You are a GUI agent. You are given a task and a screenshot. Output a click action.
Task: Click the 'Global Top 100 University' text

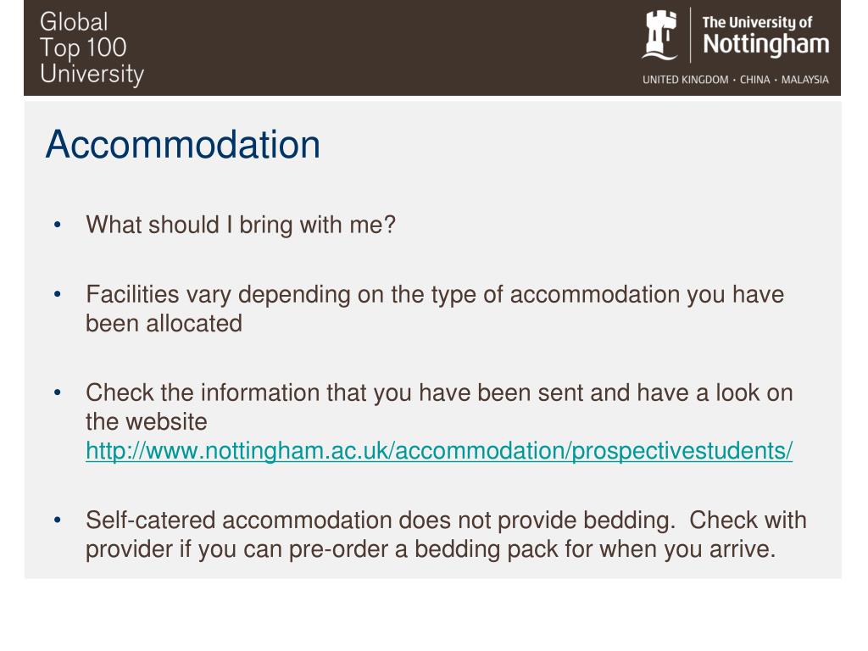(92, 48)
